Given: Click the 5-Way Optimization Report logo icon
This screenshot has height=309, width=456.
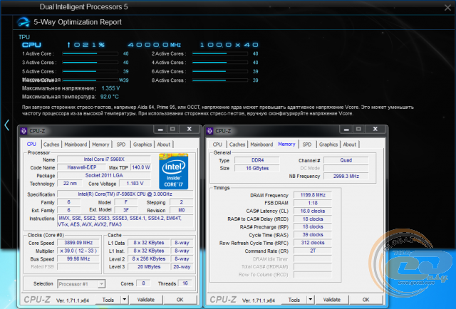Looking at the screenshot, I should [24, 22].
